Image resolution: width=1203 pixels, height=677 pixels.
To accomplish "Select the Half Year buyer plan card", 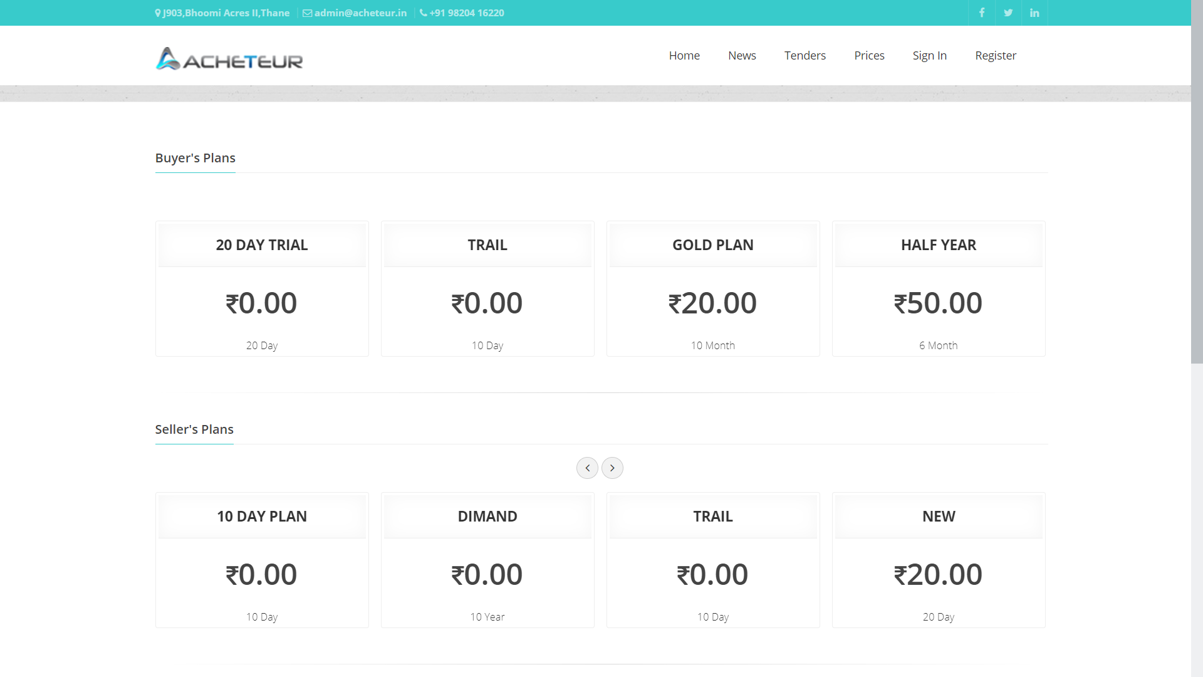I will click(x=939, y=288).
